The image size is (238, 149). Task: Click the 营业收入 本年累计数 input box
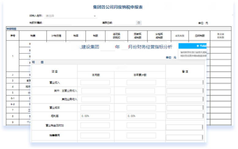pos(141,82)
